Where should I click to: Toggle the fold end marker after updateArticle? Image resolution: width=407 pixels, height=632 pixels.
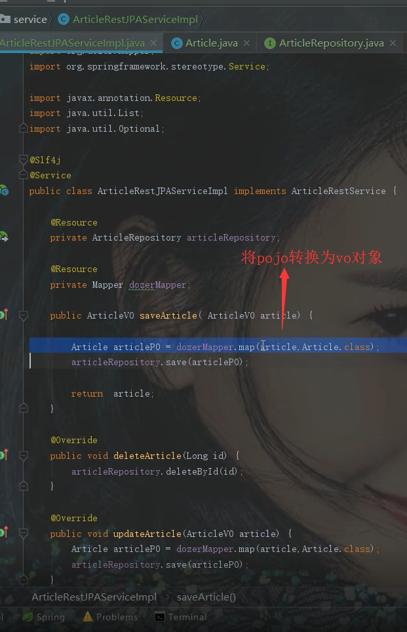click(x=24, y=580)
